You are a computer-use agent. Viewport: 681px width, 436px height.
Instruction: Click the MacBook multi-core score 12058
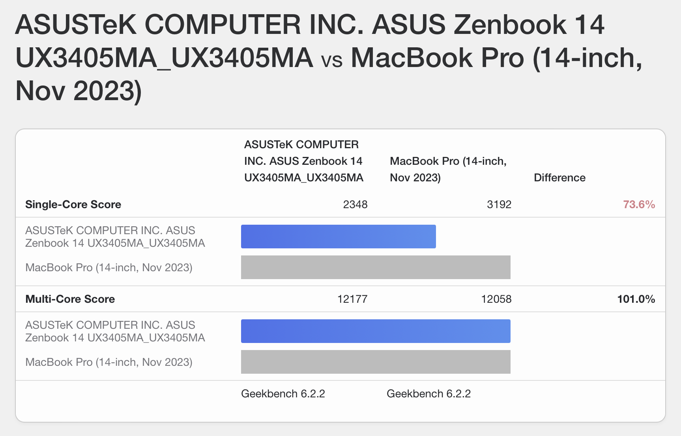pyautogui.click(x=496, y=299)
